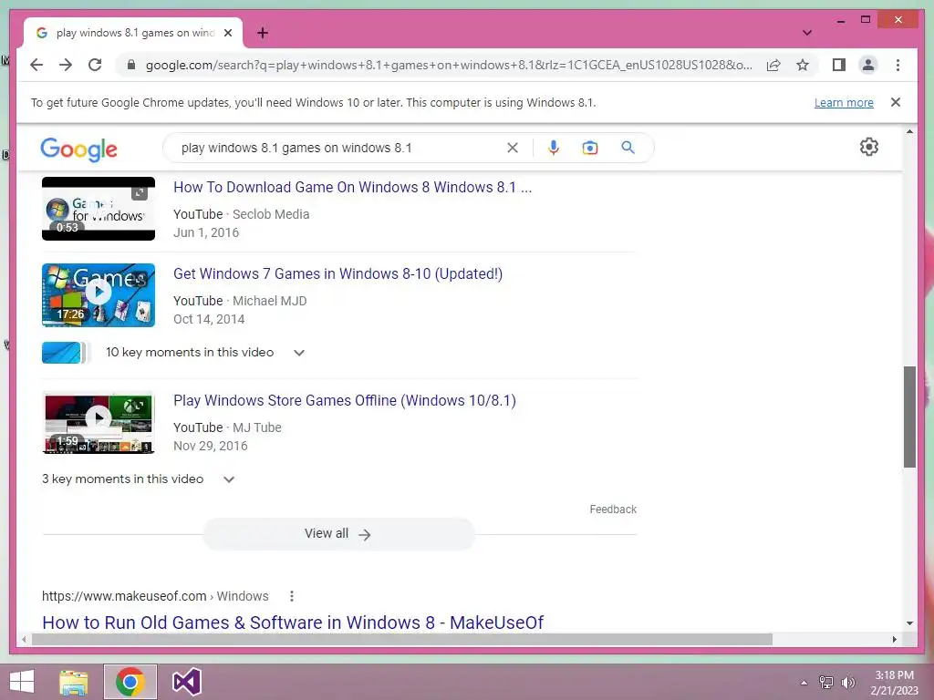Viewport: 934px width, 700px height.
Task: Click the padlock site info icon
Action: point(131,65)
